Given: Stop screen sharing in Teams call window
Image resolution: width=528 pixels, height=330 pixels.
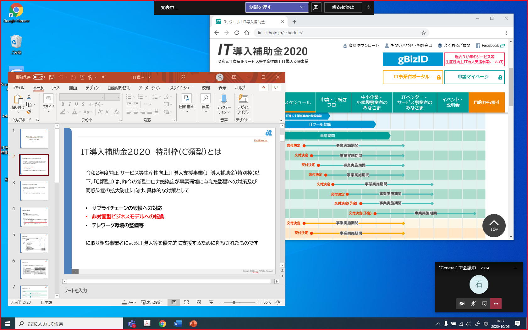Looking at the screenshot, I should tap(485, 304).
